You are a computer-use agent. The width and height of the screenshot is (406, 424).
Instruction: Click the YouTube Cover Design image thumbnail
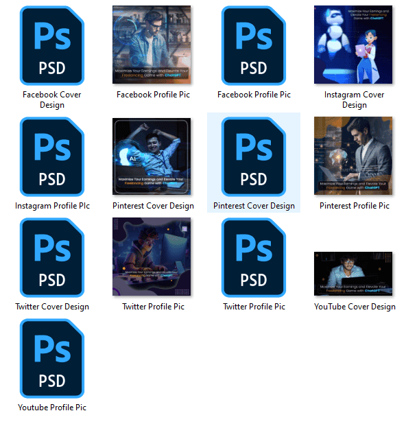pyautogui.click(x=353, y=274)
